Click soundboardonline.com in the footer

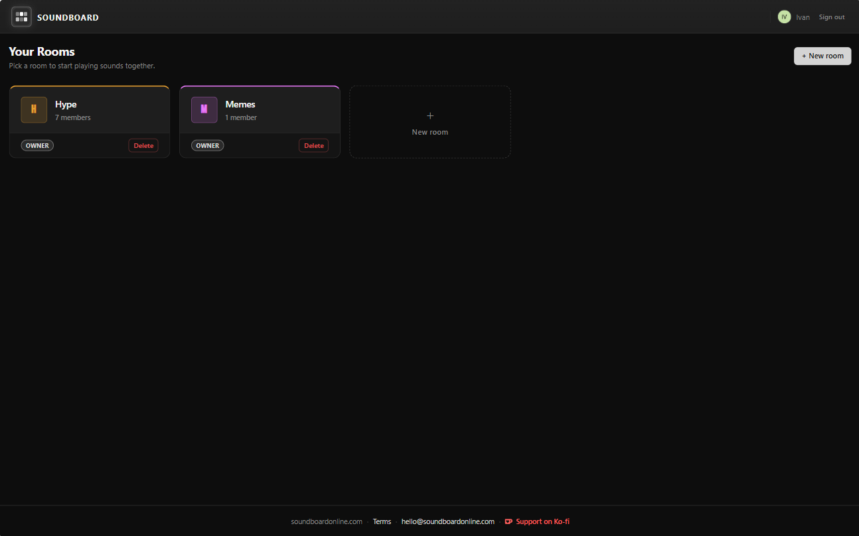[327, 521]
